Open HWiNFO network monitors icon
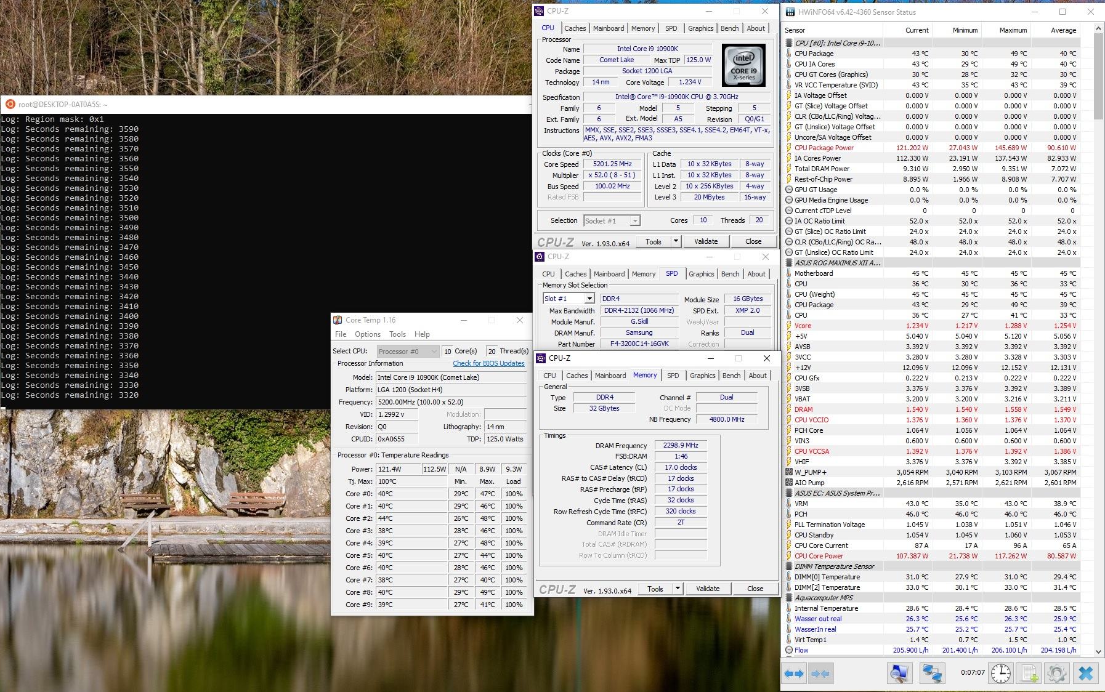Screen dimensions: 1105x692 (x=932, y=674)
